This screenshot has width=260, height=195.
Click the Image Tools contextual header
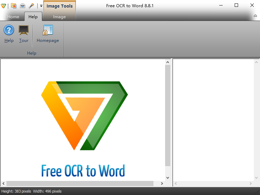(60, 6)
